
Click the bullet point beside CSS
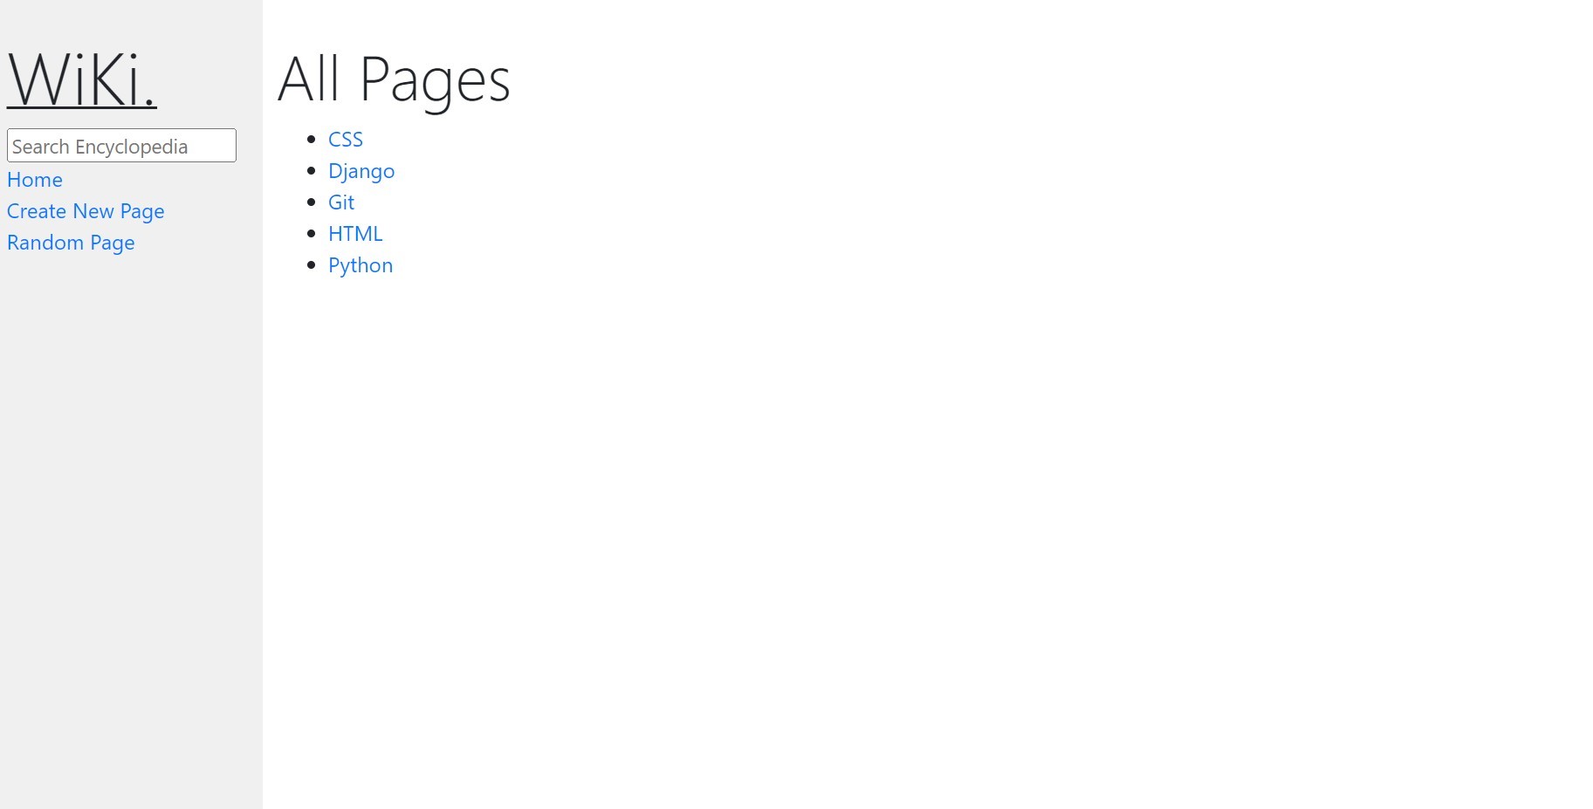(312, 140)
